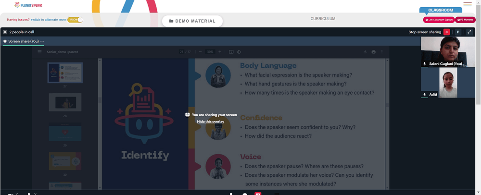Click the fit to page icon
This screenshot has height=195, width=481.
coord(231,52)
